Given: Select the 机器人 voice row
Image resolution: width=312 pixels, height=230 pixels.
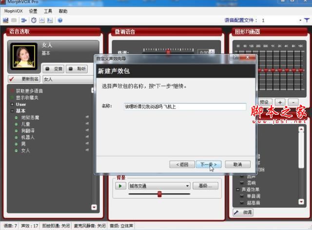Looking at the screenshot, I should tap(28, 137).
